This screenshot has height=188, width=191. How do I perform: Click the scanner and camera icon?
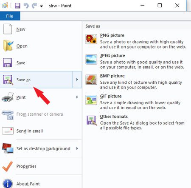[8, 115]
